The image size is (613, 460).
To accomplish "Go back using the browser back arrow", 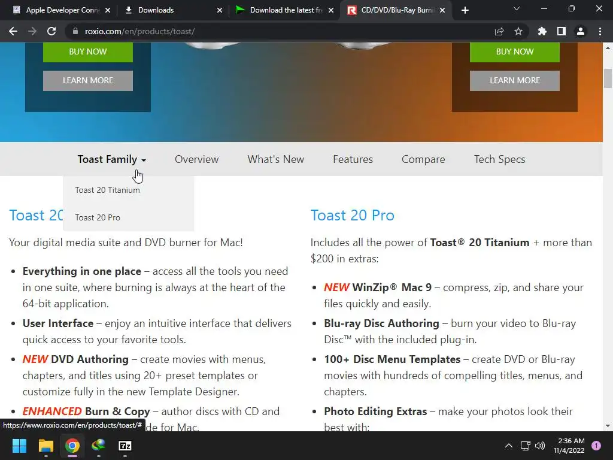I will pos(13,31).
